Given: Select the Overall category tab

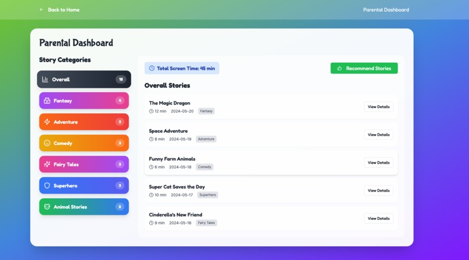Looking at the screenshot, I should (x=84, y=80).
